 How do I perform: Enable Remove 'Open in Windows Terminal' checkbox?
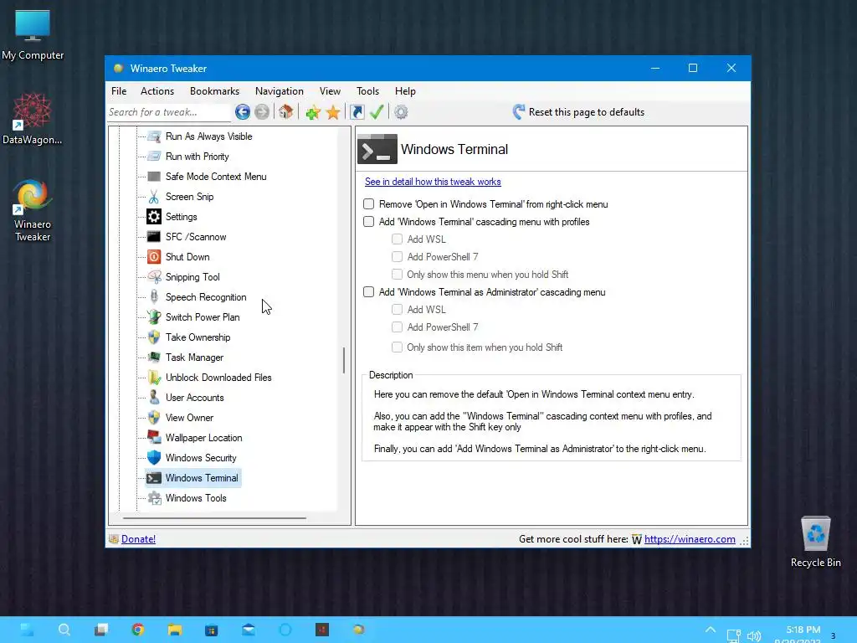pyautogui.click(x=369, y=204)
